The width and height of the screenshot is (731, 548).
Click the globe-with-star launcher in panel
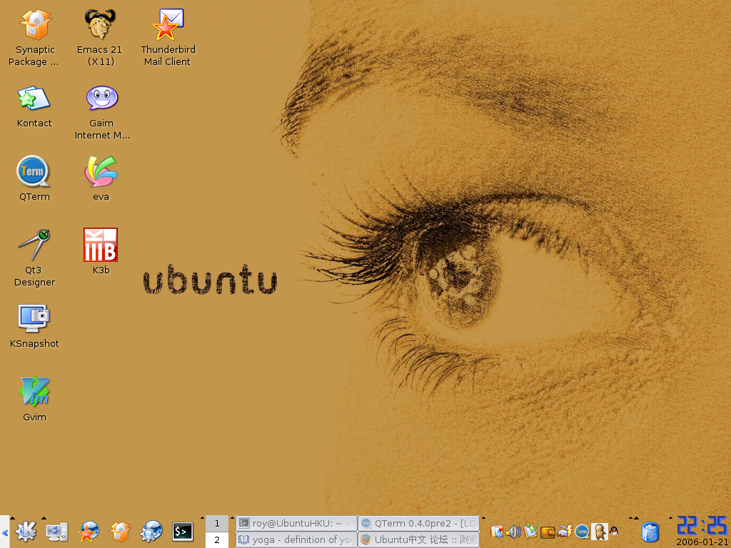point(89,532)
